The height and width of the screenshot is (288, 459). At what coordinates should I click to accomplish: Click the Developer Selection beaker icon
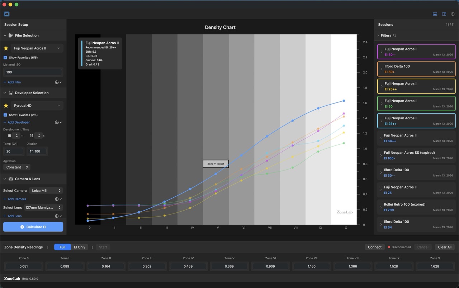(x=11, y=93)
